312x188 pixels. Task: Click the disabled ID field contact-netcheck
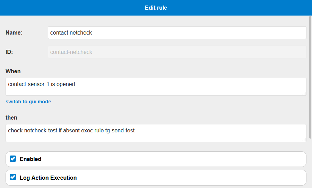pyautogui.click(x=177, y=52)
